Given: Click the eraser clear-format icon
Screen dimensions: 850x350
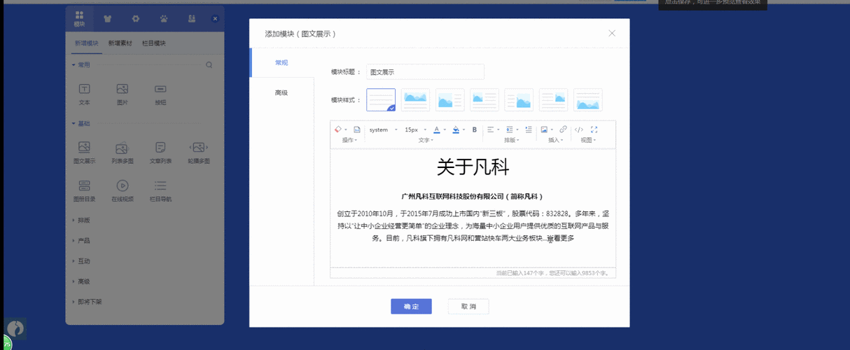Looking at the screenshot, I should [337, 129].
